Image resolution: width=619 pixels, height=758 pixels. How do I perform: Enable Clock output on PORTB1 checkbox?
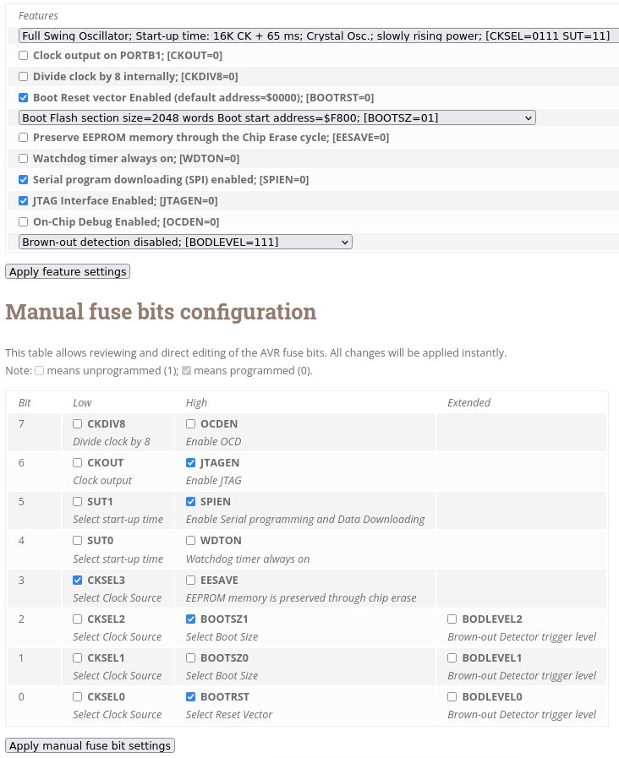point(23,56)
